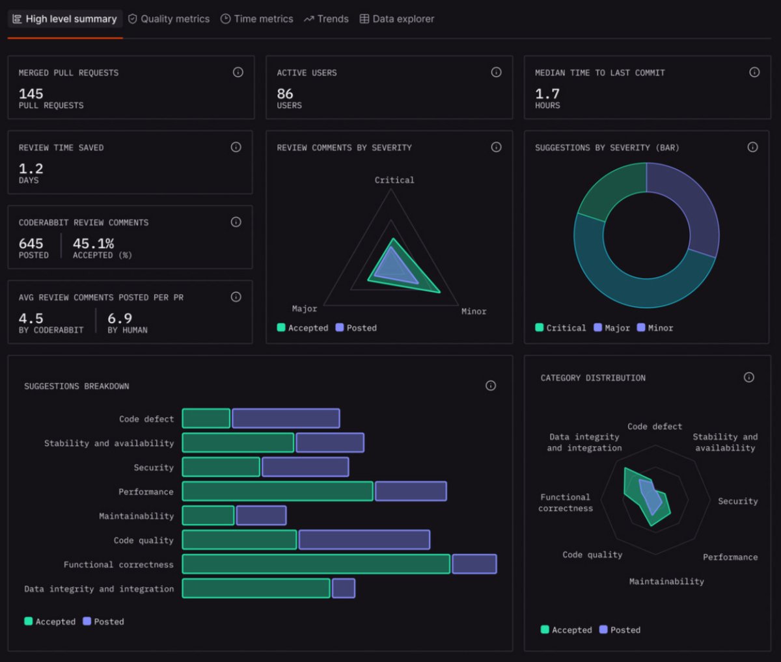The image size is (781, 662).
Task: Click the Accepted bar for Code quality
Action: [x=240, y=540]
